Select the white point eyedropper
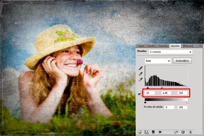 141,80
